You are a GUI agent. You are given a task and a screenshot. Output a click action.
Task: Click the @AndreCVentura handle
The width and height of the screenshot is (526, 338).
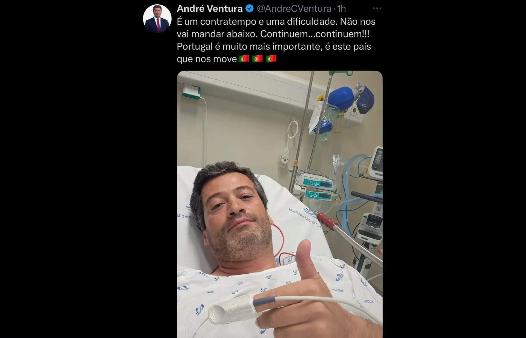294,8
